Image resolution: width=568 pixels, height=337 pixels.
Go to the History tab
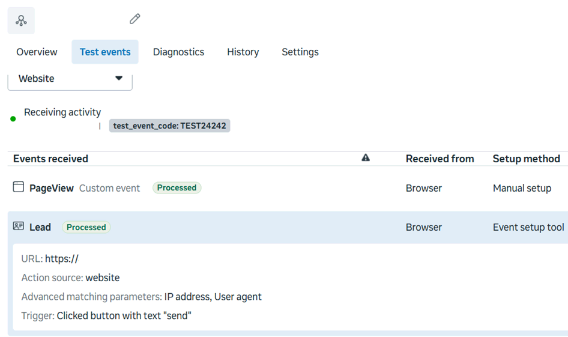click(x=243, y=52)
